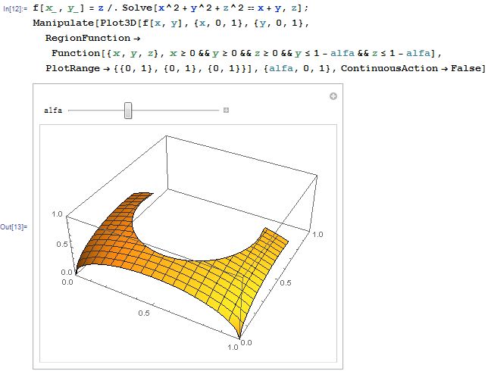Click the Out[13]= cell label
Screen dimensions: 491x371
(14, 227)
